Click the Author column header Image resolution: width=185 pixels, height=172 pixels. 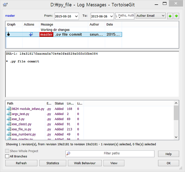[96, 24]
